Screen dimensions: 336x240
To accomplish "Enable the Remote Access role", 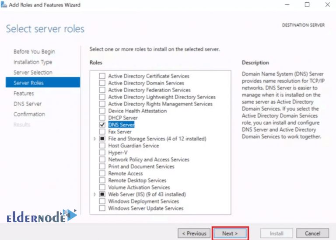I will (x=102, y=174).
